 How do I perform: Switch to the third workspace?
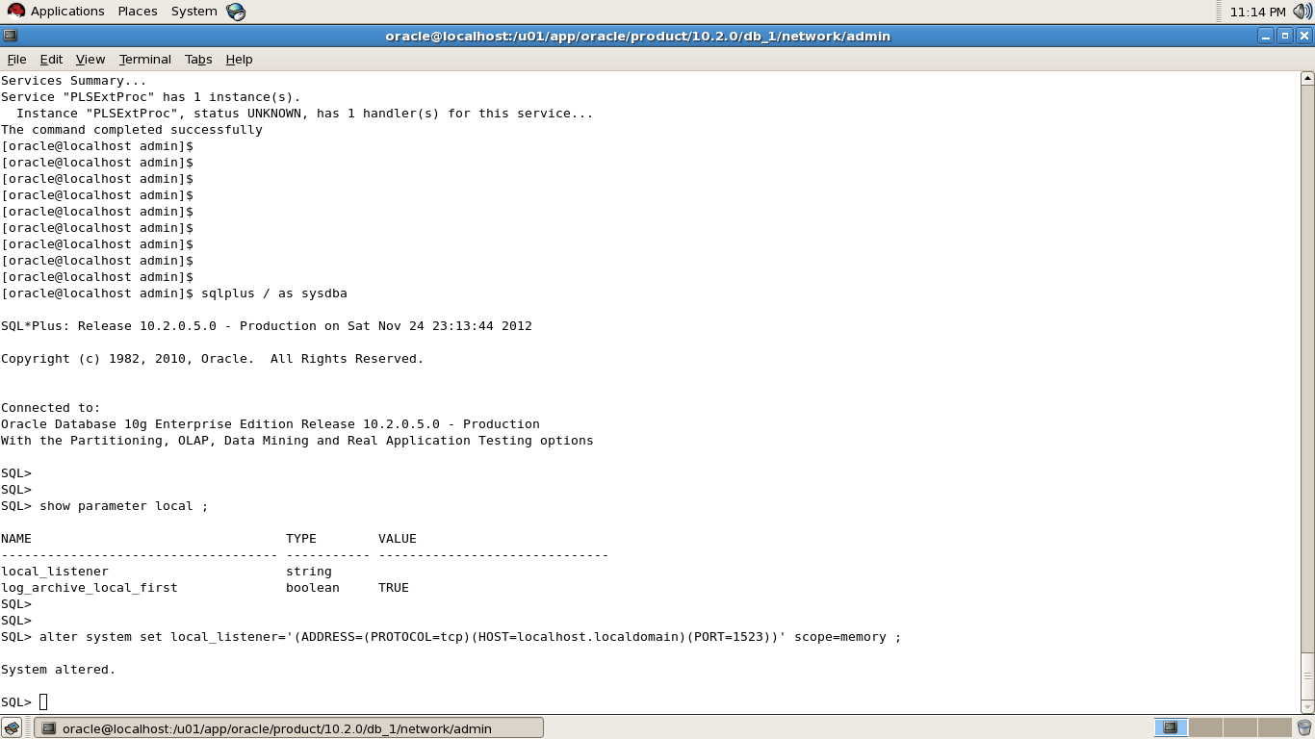tap(1240, 727)
